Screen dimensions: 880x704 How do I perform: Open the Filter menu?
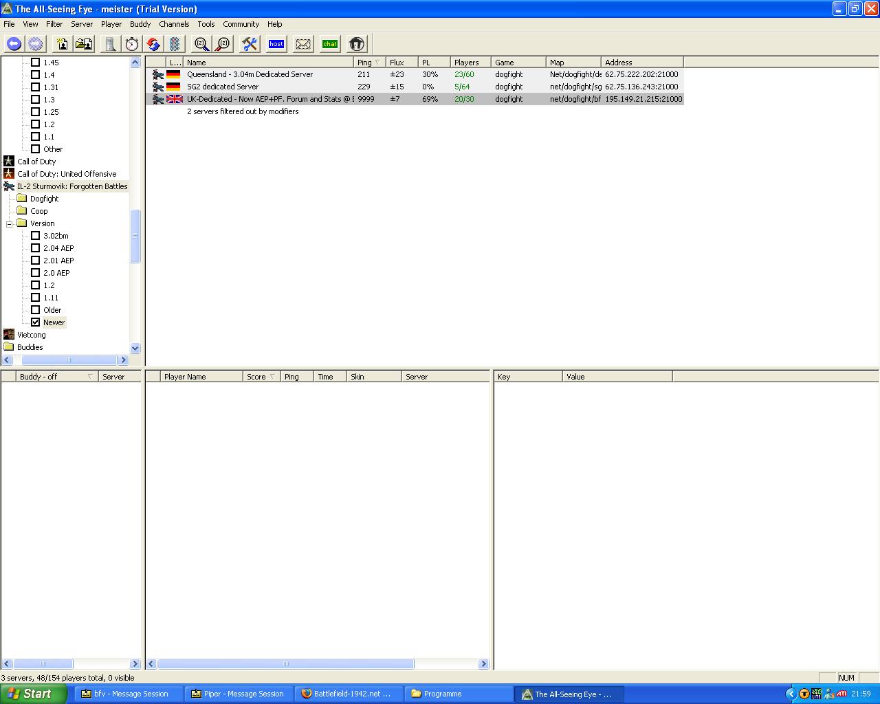[x=54, y=24]
